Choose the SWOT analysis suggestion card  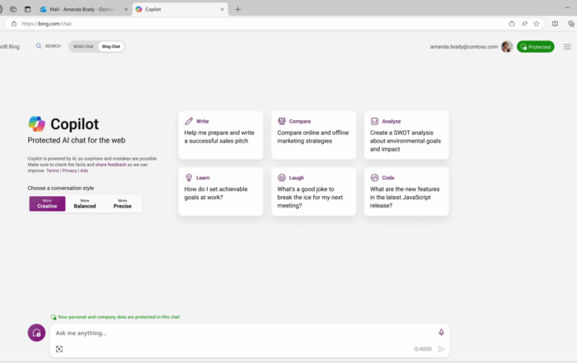click(x=406, y=135)
